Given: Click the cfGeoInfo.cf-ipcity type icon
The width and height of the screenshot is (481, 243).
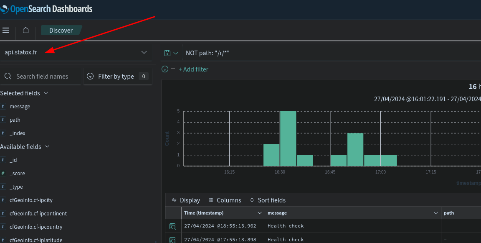Looking at the screenshot, I should (3, 200).
